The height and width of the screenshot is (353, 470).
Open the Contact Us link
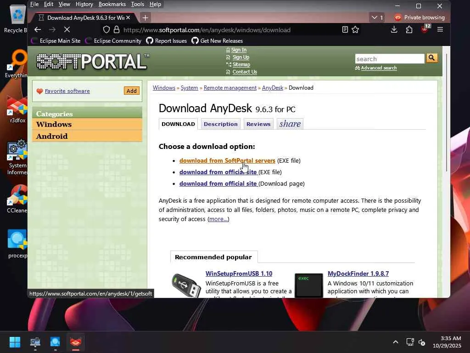click(245, 72)
